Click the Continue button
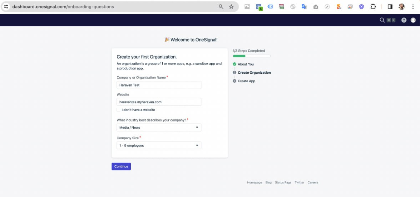Screen dimensions: 420x197 [x=121, y=166]
